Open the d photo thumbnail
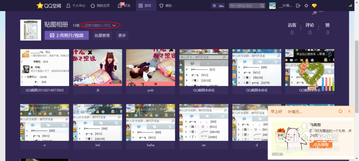359x161 pixels. coord(250,122)
